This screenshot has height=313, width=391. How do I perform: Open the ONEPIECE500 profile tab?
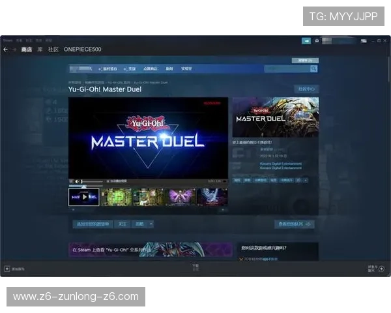(82, 50)
